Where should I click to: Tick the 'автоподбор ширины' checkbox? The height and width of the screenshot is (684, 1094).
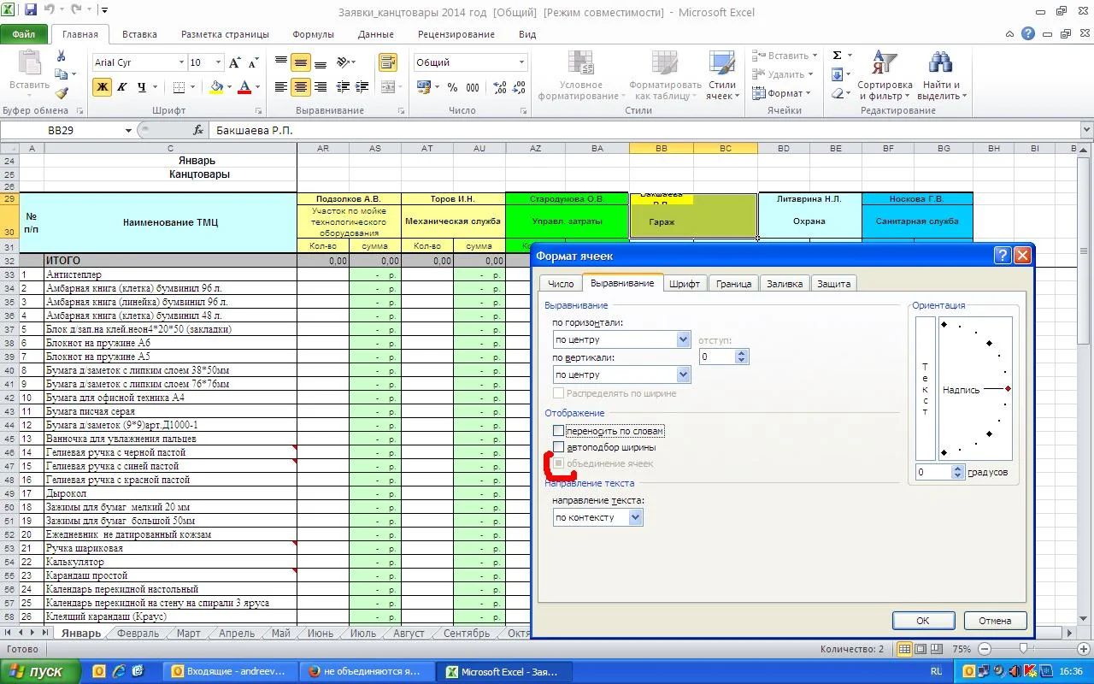click(x=559, y=447)
